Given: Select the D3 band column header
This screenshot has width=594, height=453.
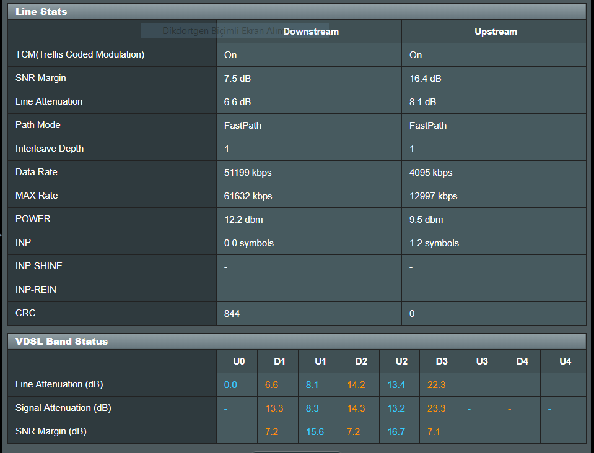Looking at the screenshot, I should (442, 361).
